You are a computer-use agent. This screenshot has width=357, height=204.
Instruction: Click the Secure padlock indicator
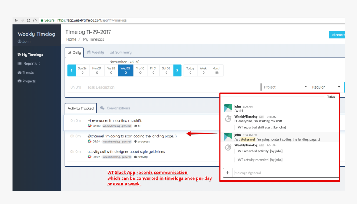[48, 20]
